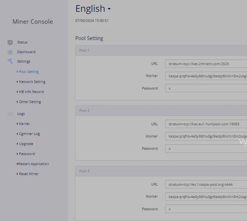Click the date and time 07/03/2024 15:00:51
This screenshot has height=221, width=247.
(x=92, y=20)
